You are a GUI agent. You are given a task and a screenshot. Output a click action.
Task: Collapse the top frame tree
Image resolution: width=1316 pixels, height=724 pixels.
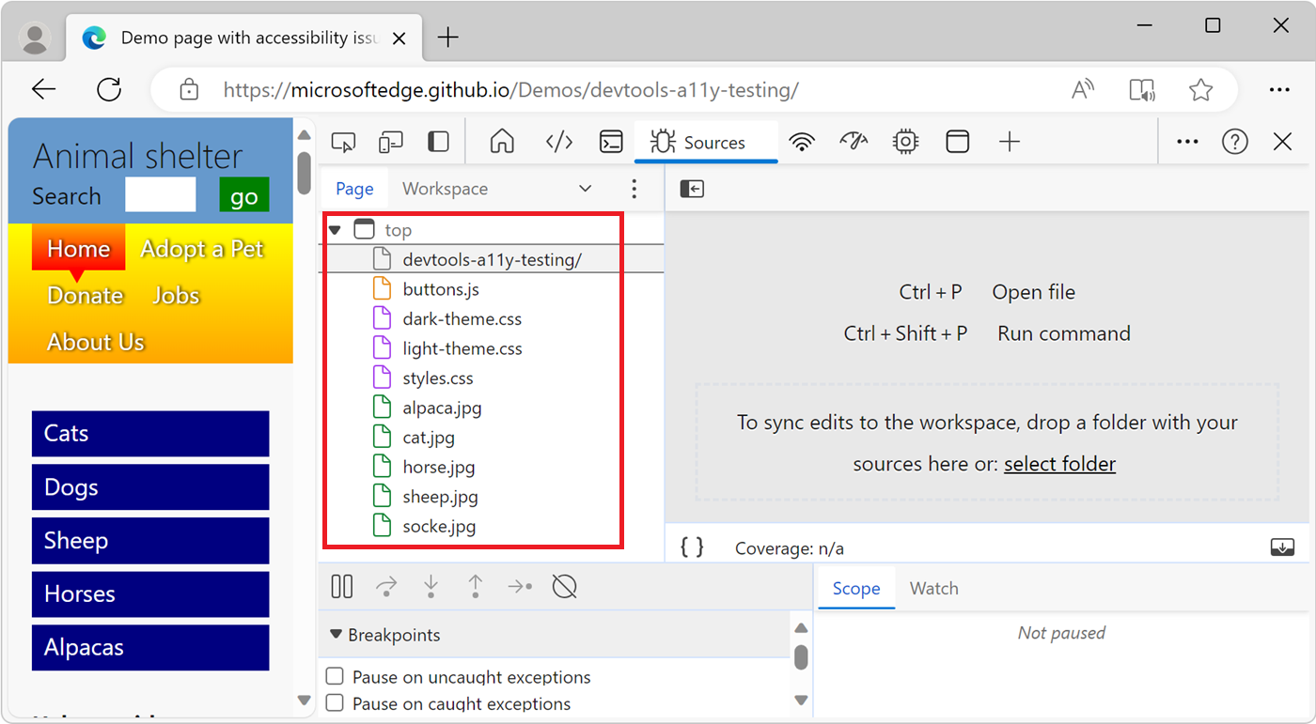click(x=336, y=229)
